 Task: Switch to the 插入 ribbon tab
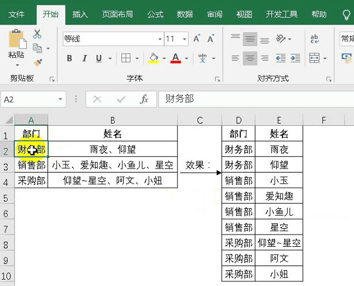tap(80, 14)
